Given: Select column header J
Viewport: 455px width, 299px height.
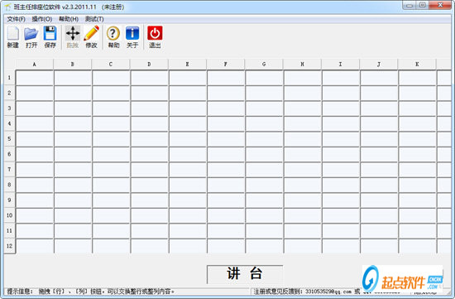Looking at the screenshot, I should pos(379,65).
